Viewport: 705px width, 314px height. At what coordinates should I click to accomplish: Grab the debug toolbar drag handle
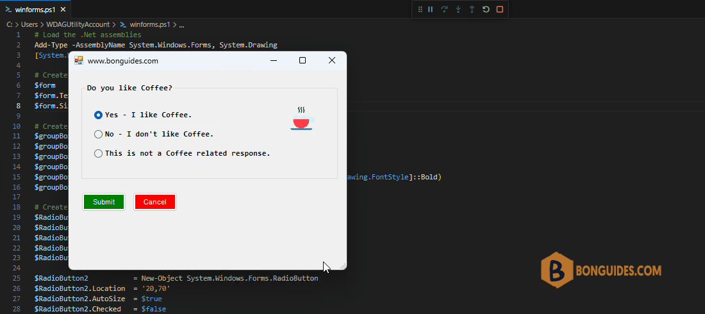tap(420, 10)
